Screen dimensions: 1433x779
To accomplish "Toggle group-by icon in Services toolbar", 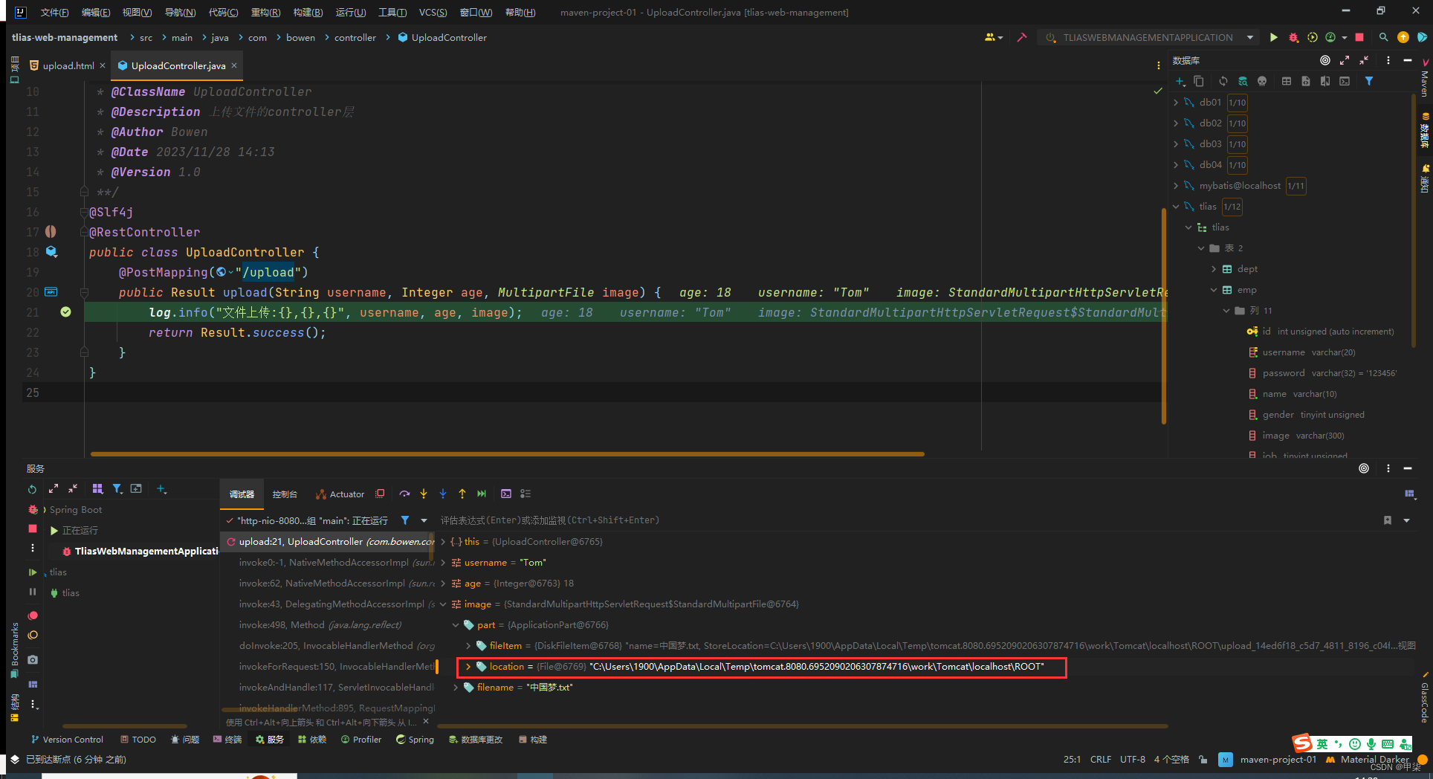I will 97,489.
